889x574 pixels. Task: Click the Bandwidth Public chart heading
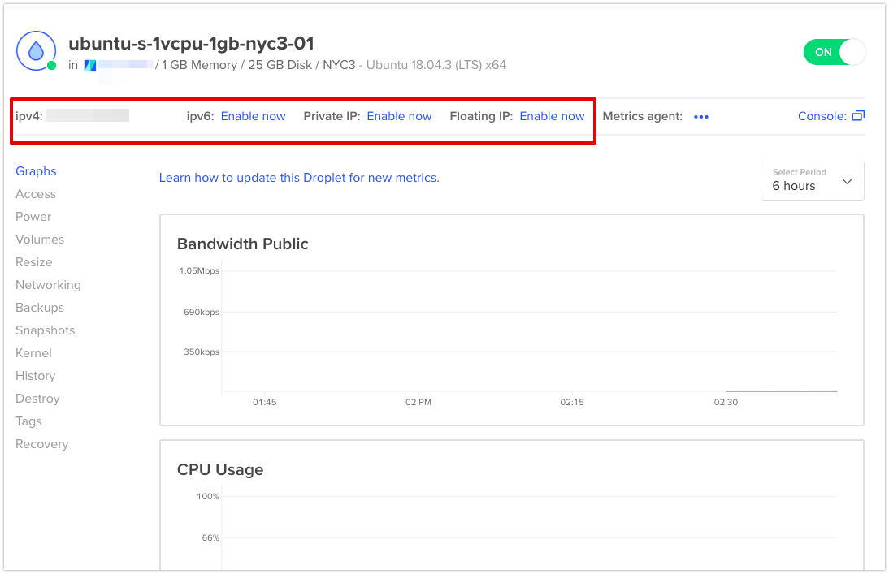(243, 244)
